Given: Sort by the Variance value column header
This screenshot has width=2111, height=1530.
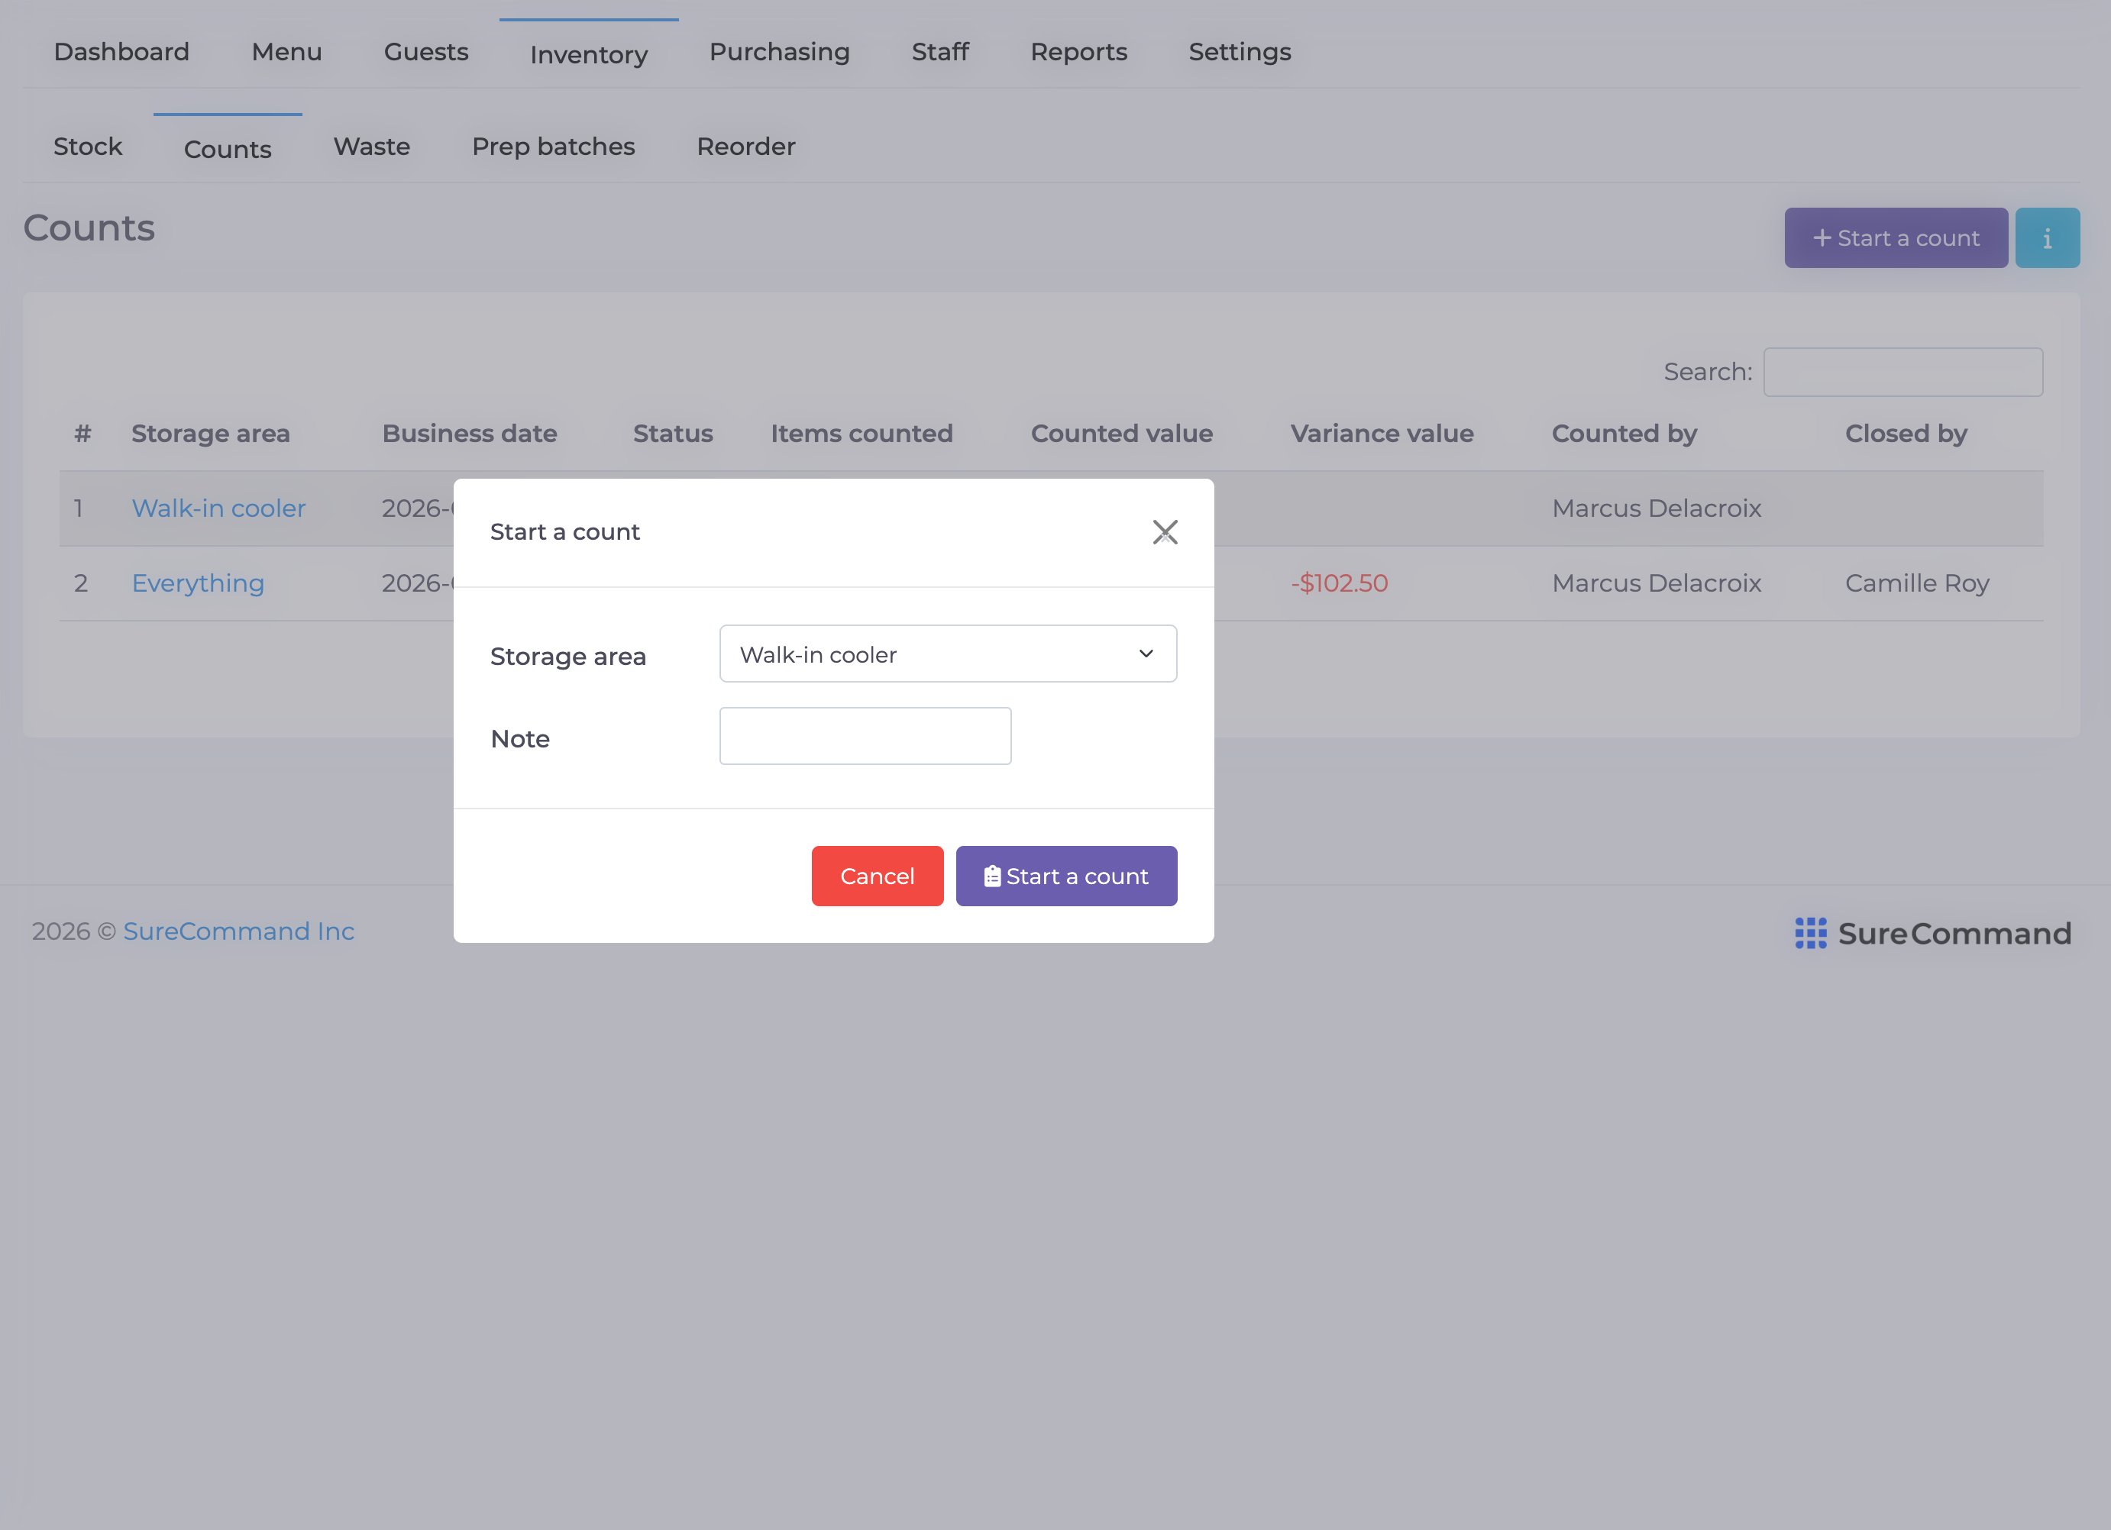Looking at the screenshot, I should point(1382,434).
